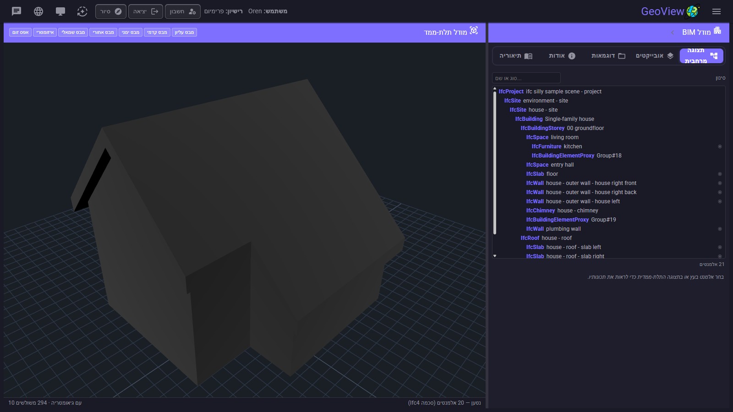Click the BIM model building icon
Image resolution: width=733 pixels, height=412 pixels.
coord(717,31)
